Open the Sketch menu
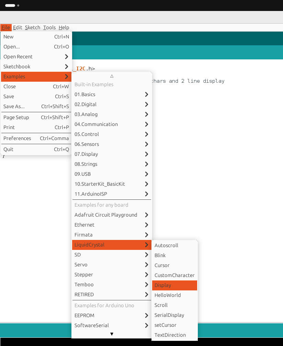 [32, 27]
